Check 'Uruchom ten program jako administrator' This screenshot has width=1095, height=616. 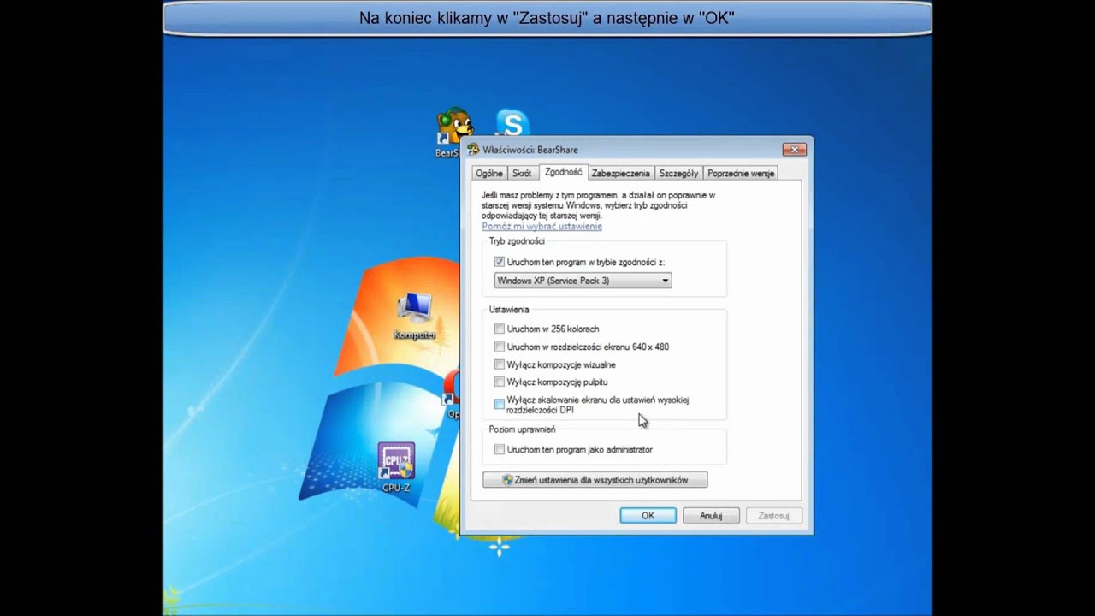[500, 449]
